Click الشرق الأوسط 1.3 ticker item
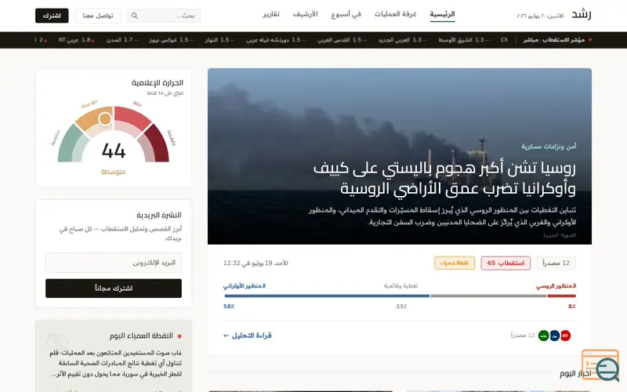This screenshot has height=392, width=627. click(463, 40)
